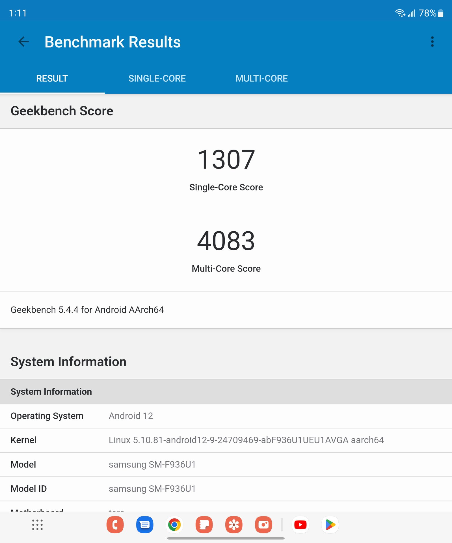Screen dimensions: 452x543
Task: Open YouTube from the taskbar
Action: 300,525
